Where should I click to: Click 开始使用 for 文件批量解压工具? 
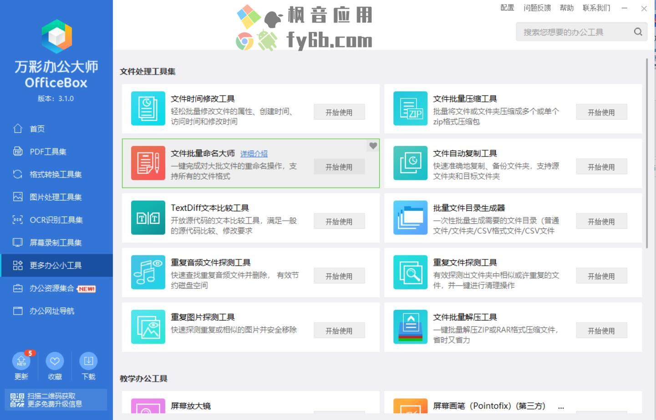pyautogui.click(x=601, y=330)
